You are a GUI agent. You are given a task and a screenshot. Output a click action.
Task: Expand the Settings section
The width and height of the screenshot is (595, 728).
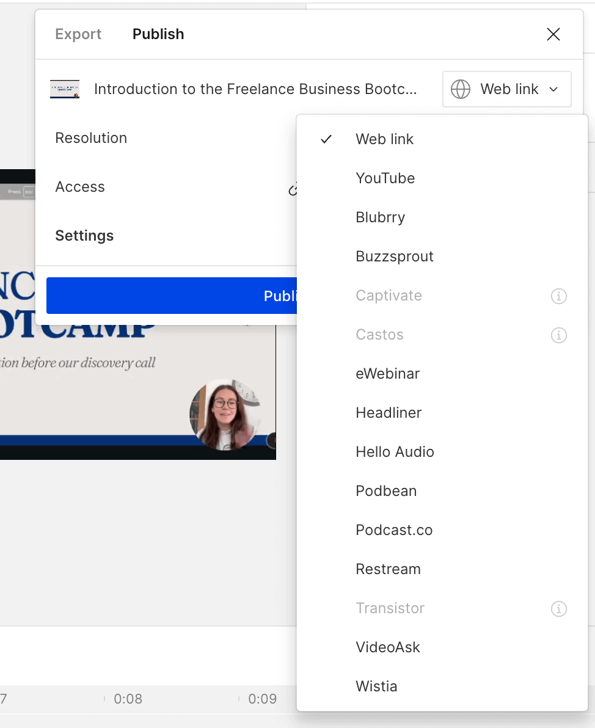pyautogui.click(x=84, y=236)
